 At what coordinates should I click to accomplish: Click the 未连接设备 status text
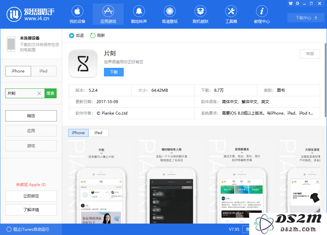click(x=30, y=38)
